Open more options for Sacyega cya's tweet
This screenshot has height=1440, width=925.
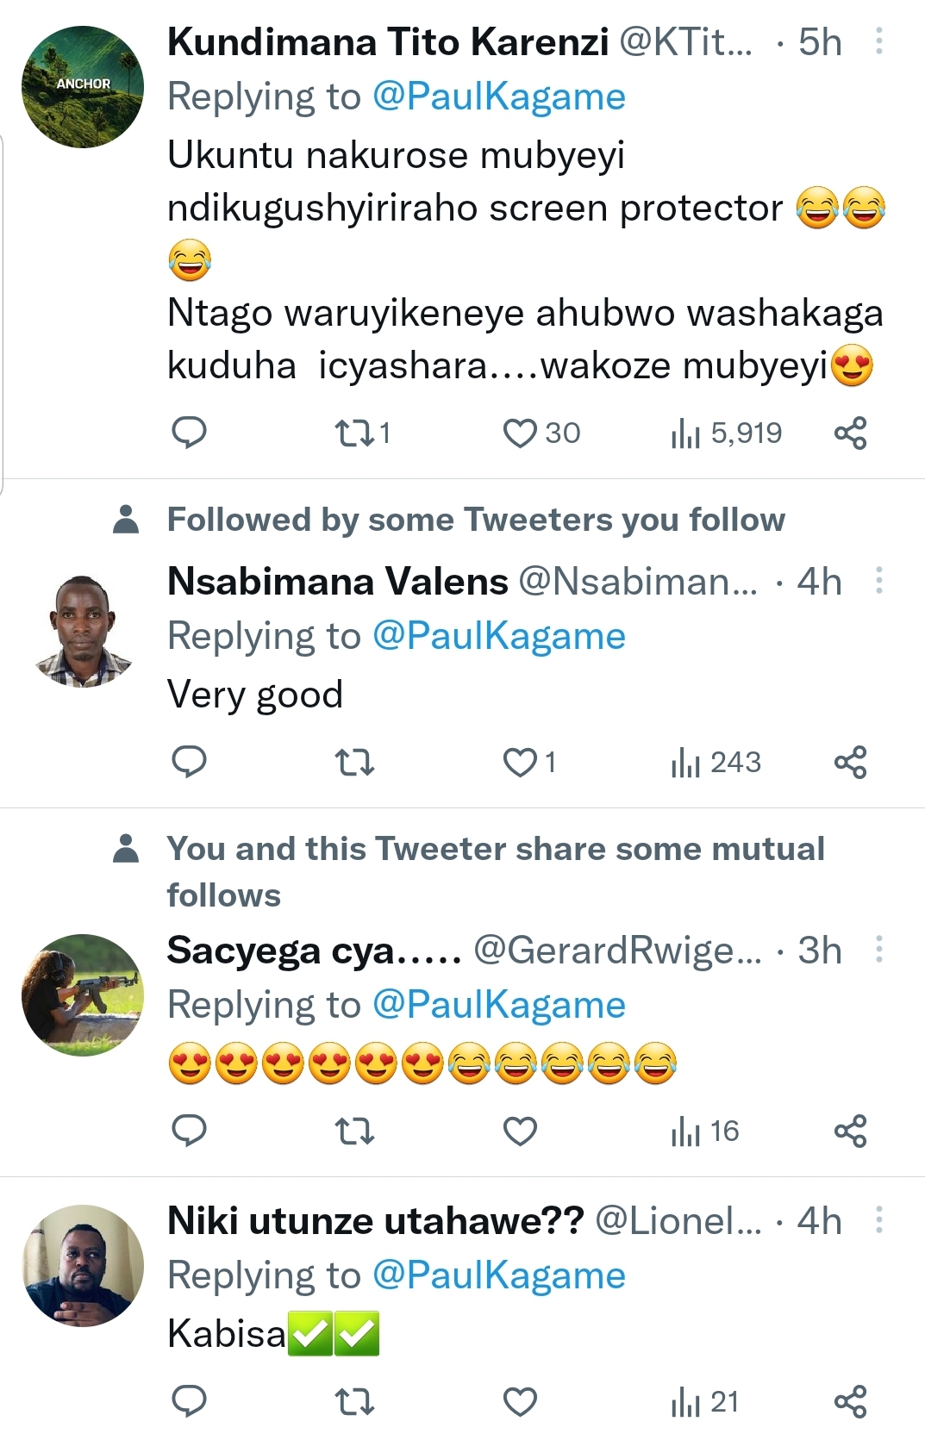point(878,949)
